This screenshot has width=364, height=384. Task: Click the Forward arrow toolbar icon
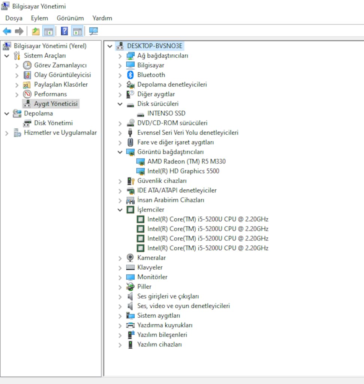pos(19,31)
